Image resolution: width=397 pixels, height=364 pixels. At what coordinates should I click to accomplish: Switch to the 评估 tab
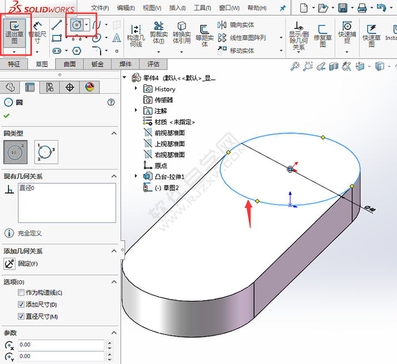click(153, 64)
